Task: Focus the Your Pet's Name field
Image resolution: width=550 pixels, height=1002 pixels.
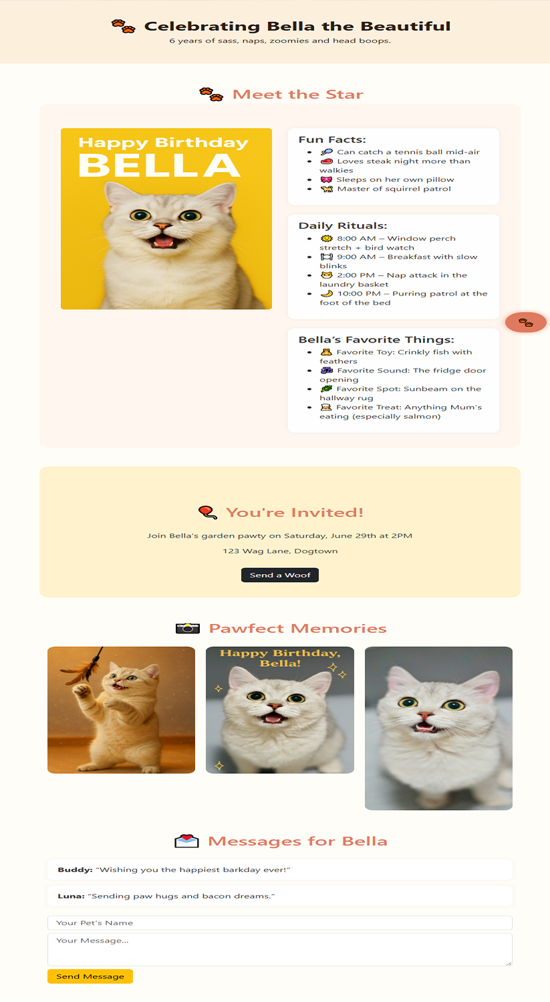Action: click(280, 922)
